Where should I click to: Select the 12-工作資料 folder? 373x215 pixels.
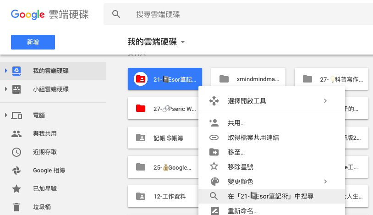click(163, 196)
